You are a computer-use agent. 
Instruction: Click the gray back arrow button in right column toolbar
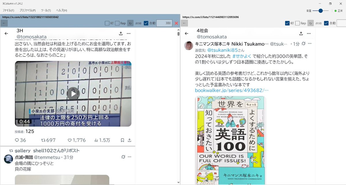[x=185, y=23]
